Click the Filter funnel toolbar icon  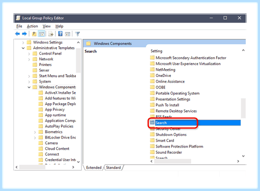point(77,34)
